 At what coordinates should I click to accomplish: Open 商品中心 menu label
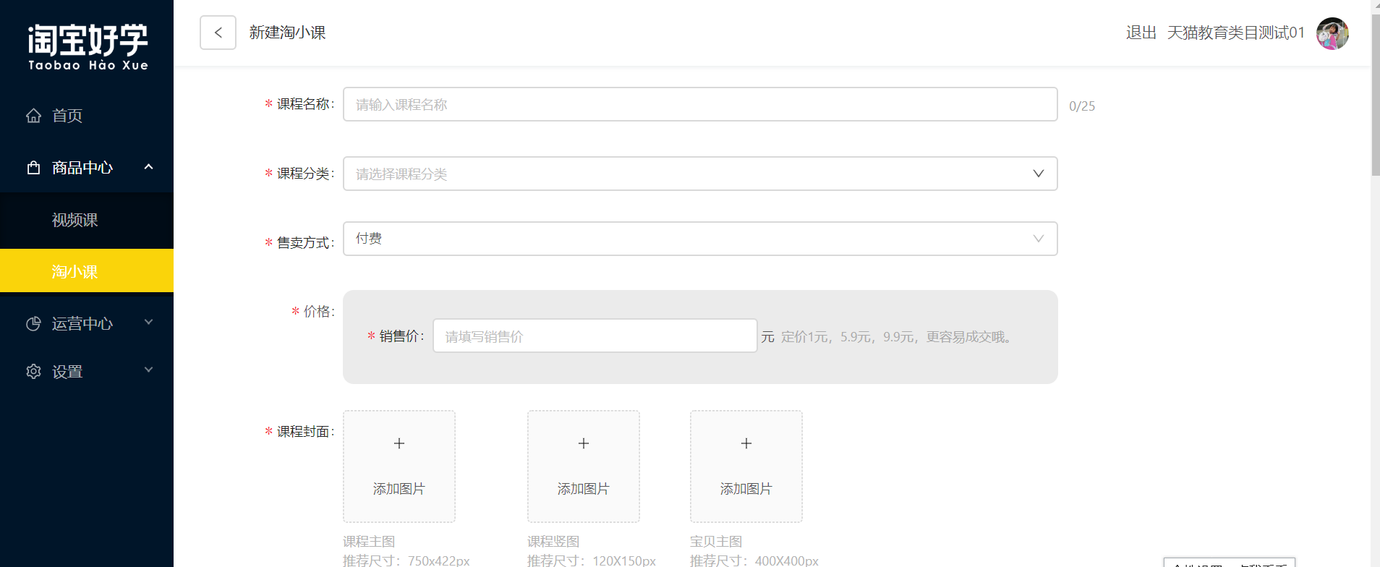82,168
